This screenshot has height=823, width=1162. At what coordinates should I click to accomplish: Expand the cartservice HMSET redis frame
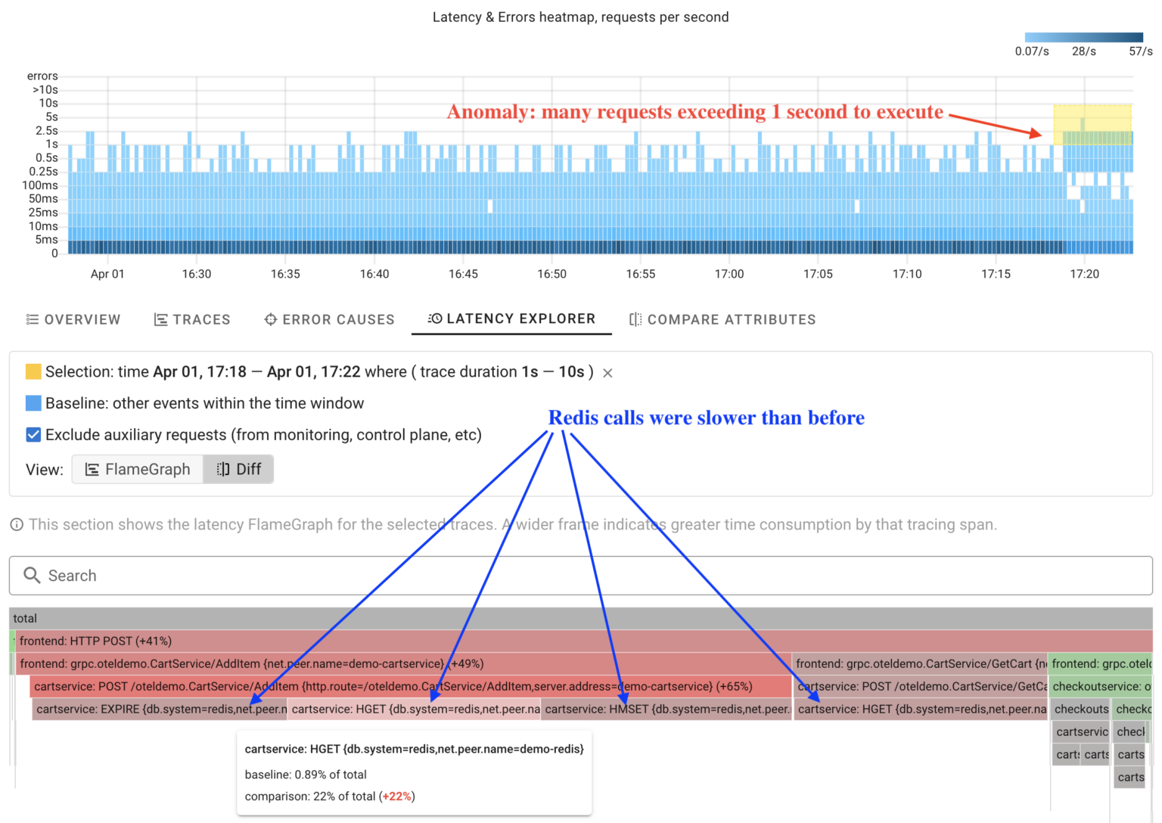666,709
